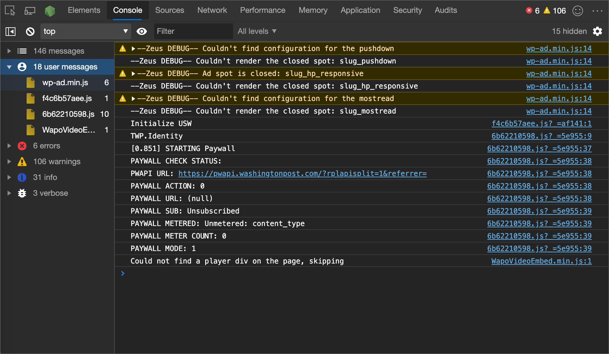Switch to the Elements tab
Viewport: 609px width, 354px height.
click(84, 10)
